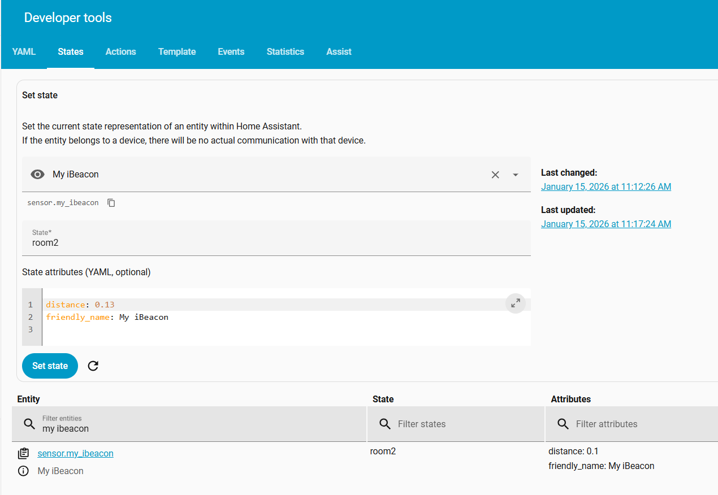Expand the YAML editor to fullscreen
718x495 pixels.
click(x=515, y=303)
